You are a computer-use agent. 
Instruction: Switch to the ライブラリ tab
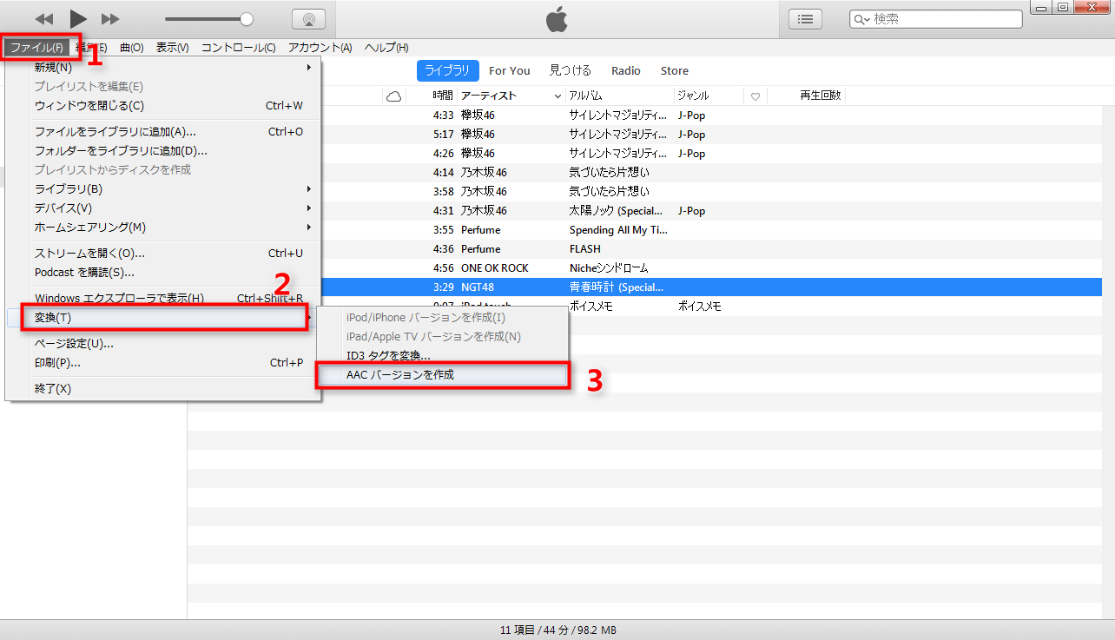(446, 71)
